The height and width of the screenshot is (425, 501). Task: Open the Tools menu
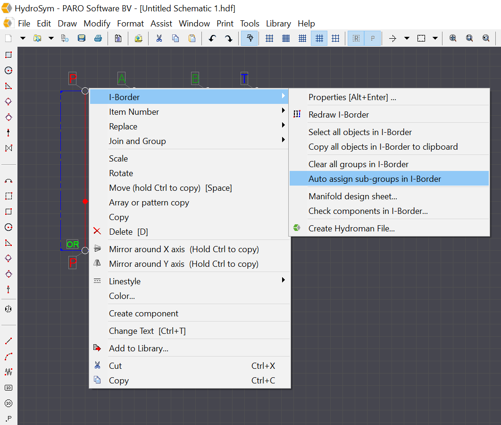(250, 23)
